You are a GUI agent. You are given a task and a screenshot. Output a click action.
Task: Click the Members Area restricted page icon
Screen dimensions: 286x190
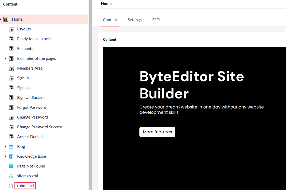pyautogui.click(x=11, y=68)
